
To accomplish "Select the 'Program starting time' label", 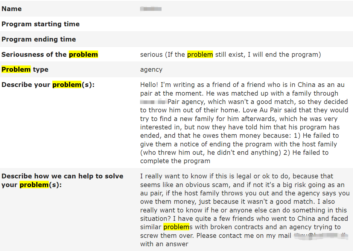I will coord(40,24).
